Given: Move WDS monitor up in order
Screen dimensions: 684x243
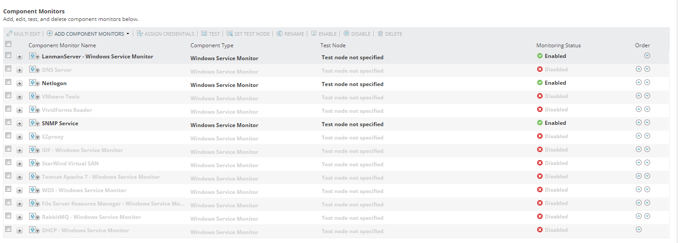Looking at the screenshot, I should click(x=638, y=189).
